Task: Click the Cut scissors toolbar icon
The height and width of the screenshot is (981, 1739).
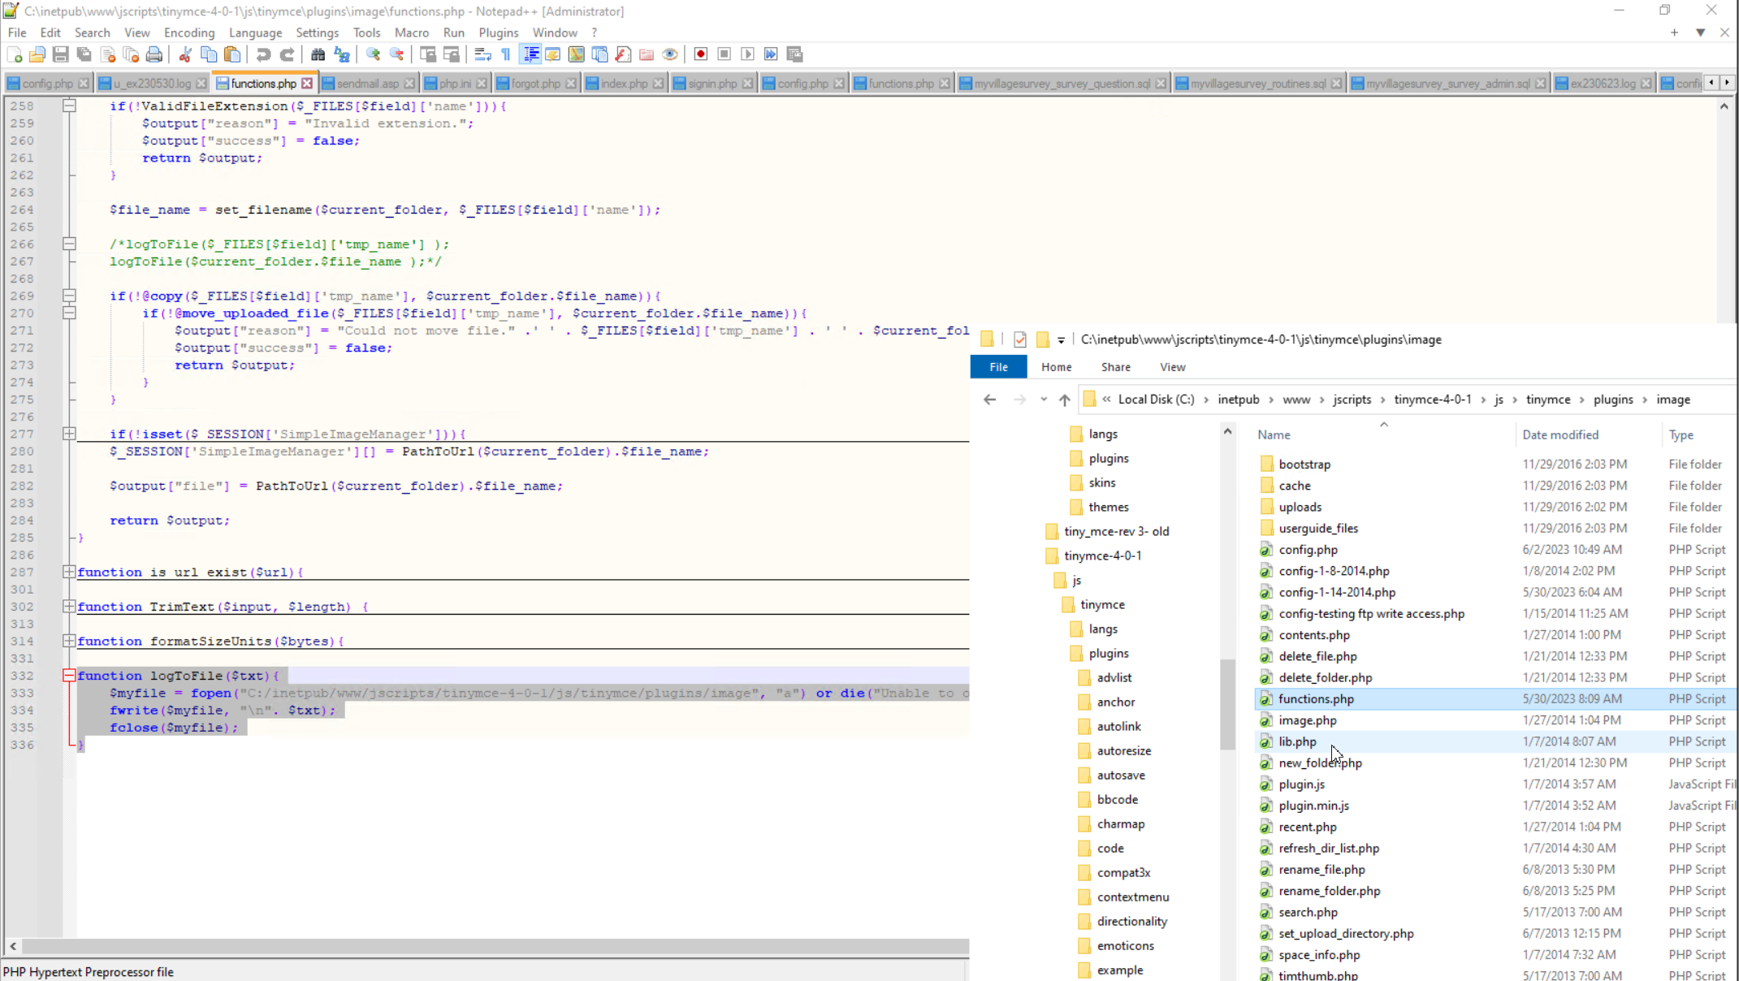Action: coord(185,54)
